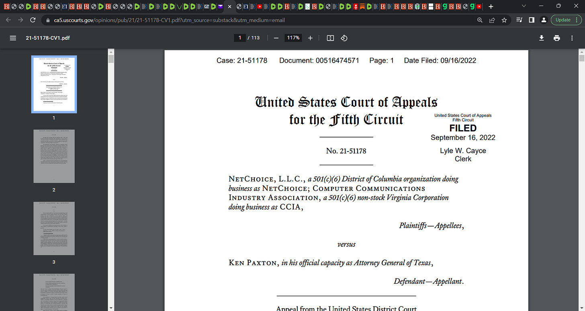
Task: Click sidebar scrollbar down arrow
Action: [x=111, y=308]
